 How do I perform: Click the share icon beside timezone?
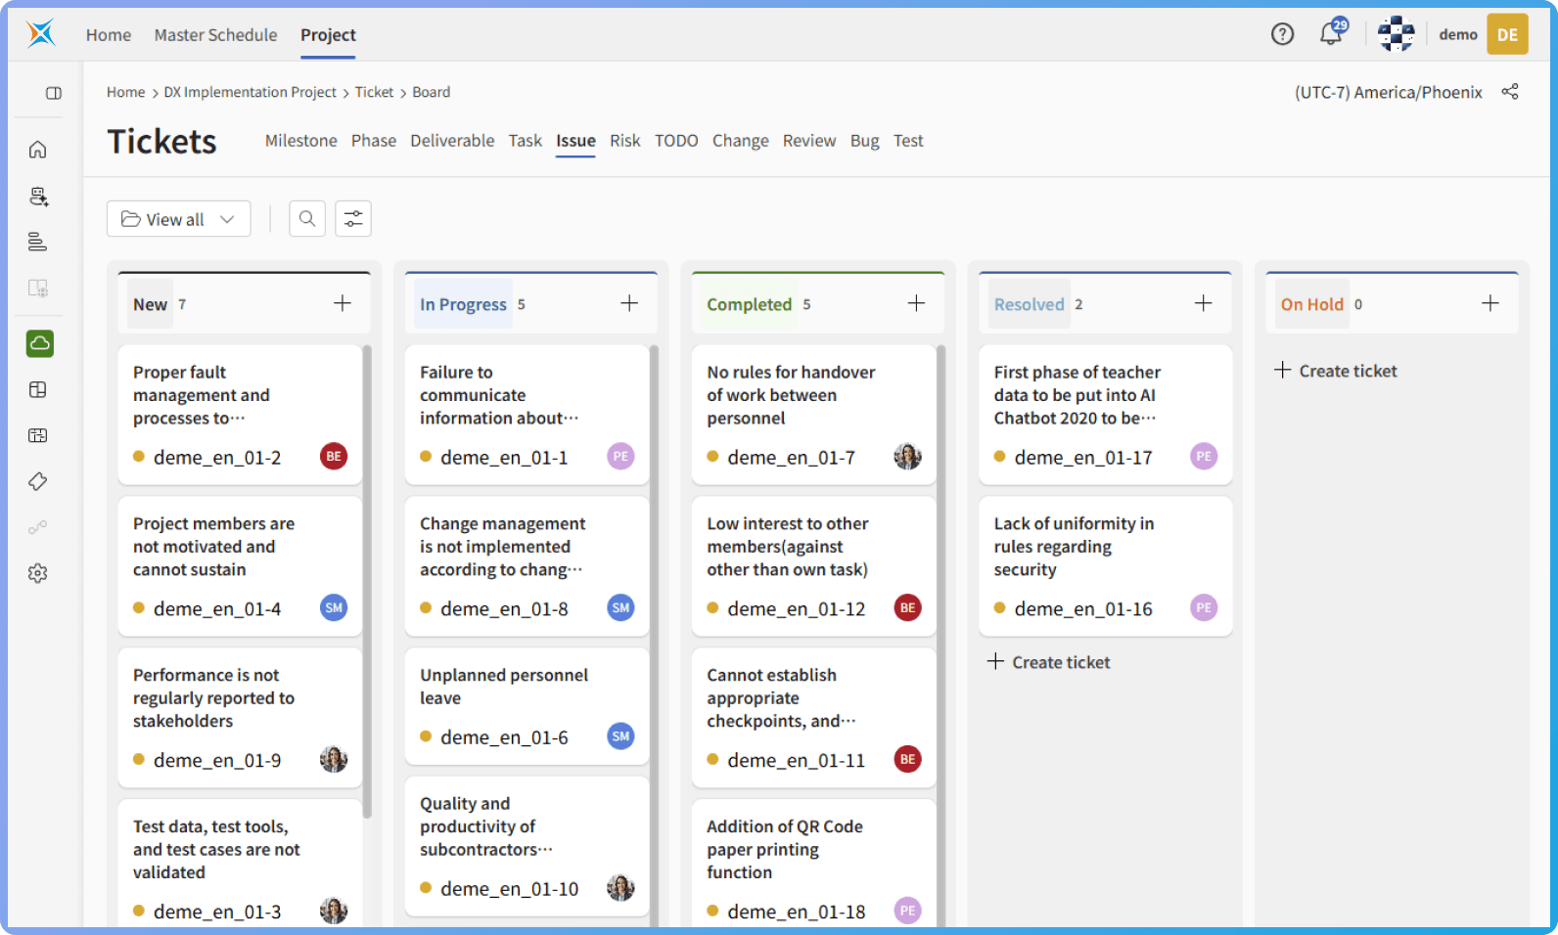[x=1510, y=92]
